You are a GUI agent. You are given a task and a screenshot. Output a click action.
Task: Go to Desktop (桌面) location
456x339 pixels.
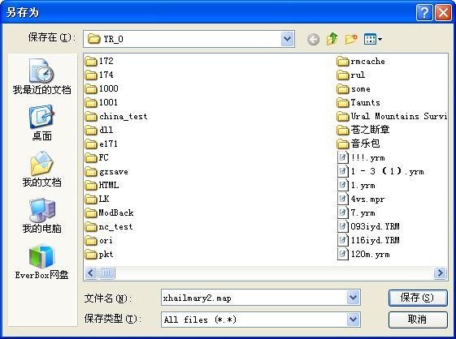coord(41,122)
